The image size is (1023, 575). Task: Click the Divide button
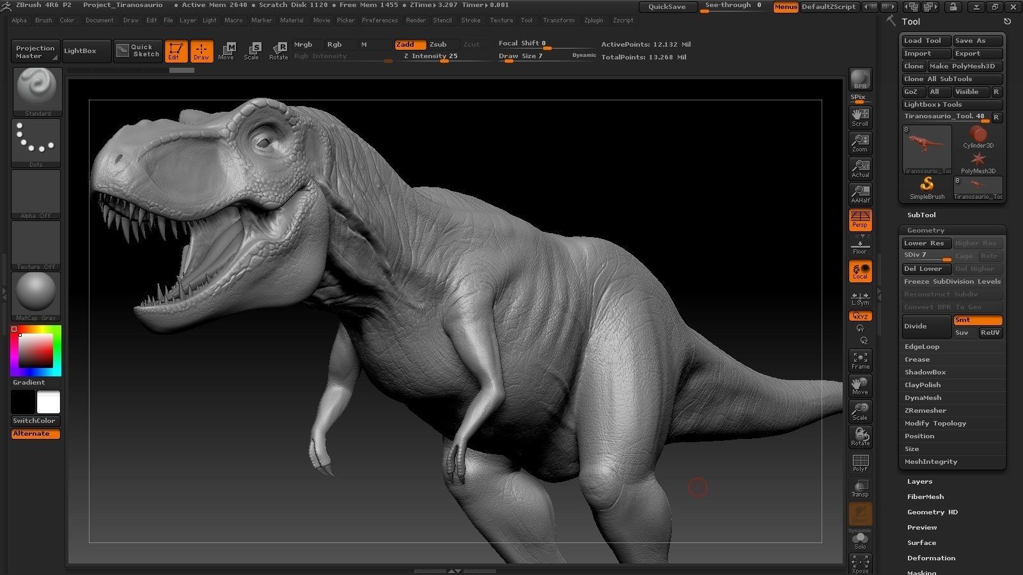pyautogui.click(x=926, y=326)
